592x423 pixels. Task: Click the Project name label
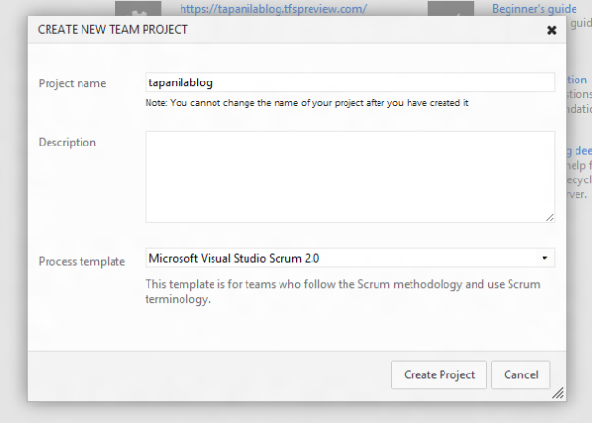[72, 83]
